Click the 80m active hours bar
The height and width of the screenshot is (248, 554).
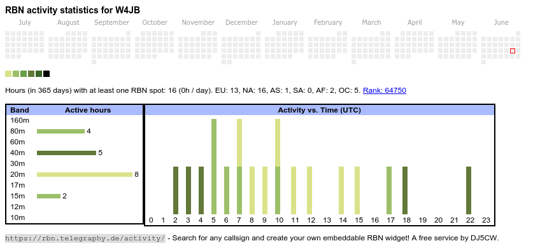(60, 131)
